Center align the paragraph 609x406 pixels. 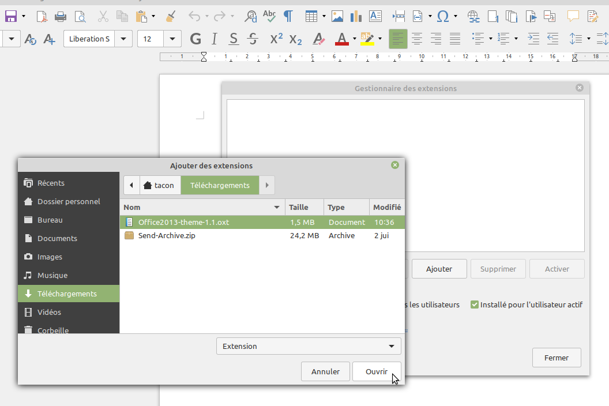tap(417, 39)
